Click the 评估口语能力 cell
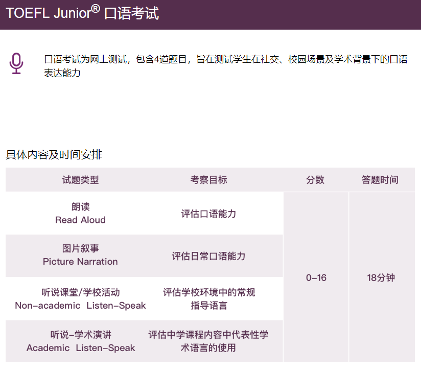This screenshot has width=421, height=372. pos(208,214)
